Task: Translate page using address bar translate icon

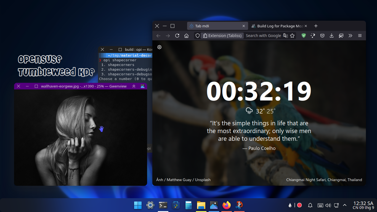Action: point(286,36)
